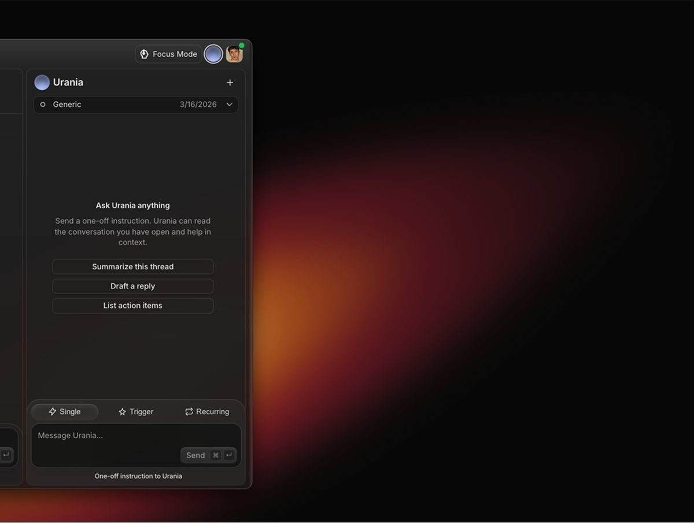Click the plus icon to start a new chat
Viewport: 694px width, 523px height.
230,83
